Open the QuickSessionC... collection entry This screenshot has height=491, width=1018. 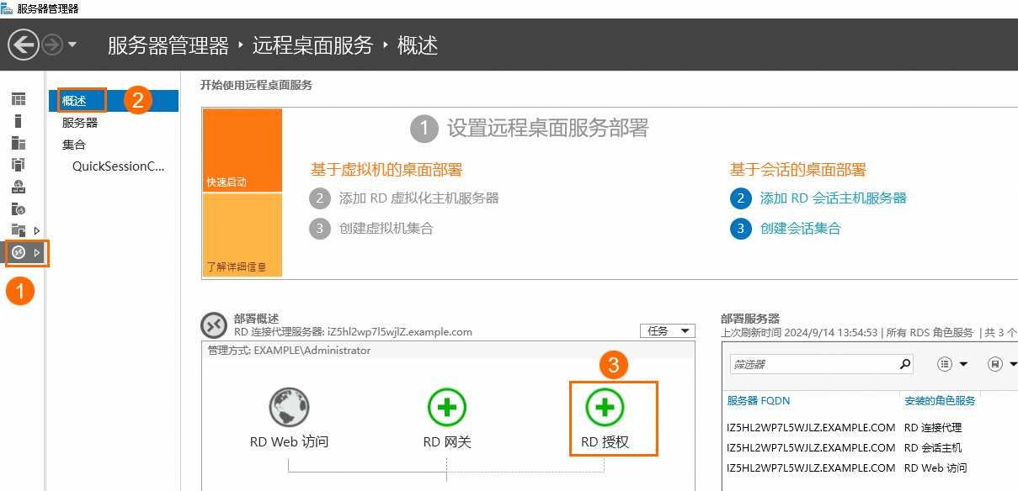119,166
